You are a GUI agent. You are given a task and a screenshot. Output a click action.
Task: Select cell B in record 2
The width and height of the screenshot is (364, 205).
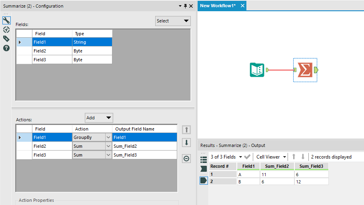coord(248,181)
